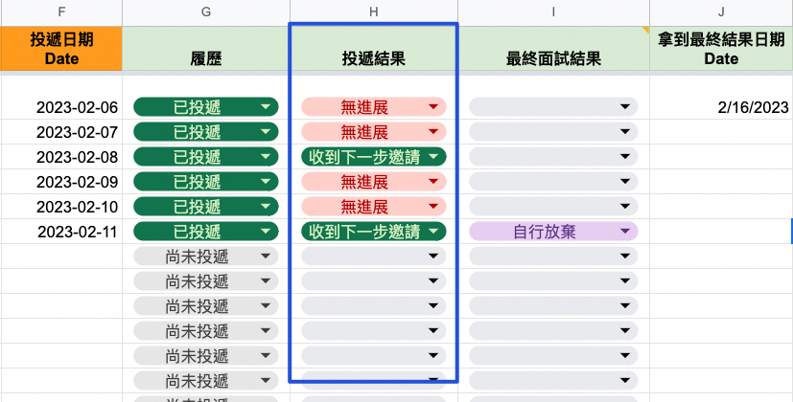This screenshot has width=793, height=402.
Task: Open 已投遞 dropdown in 2023-02-07 row
Action: coord(206,132)
